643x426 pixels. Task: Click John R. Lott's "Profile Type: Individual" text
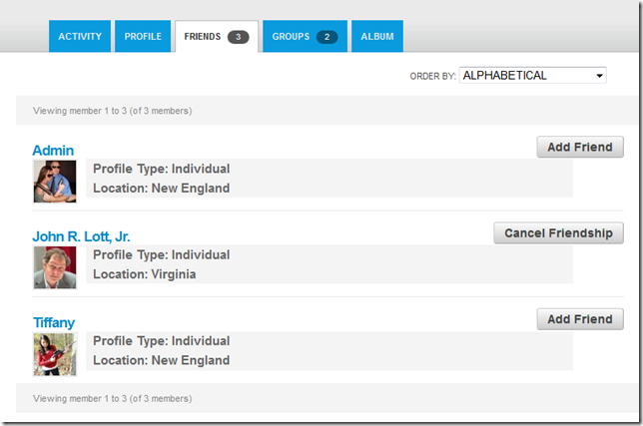tap(161, 254)
